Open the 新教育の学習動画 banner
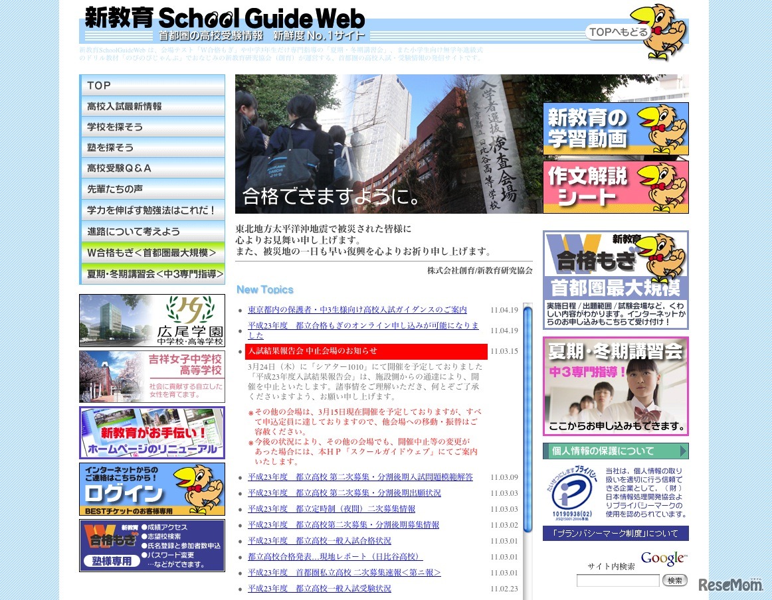Image resolution: width=772 pixels, height=600 pixels. [x=615, y=127]
